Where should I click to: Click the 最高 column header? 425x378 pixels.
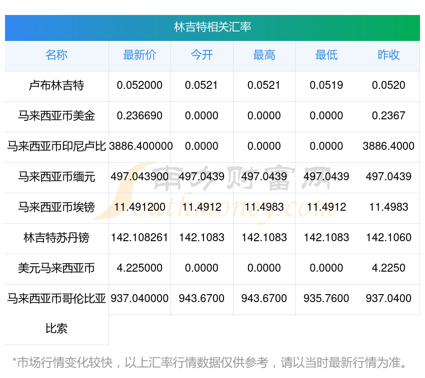point(264,55)
